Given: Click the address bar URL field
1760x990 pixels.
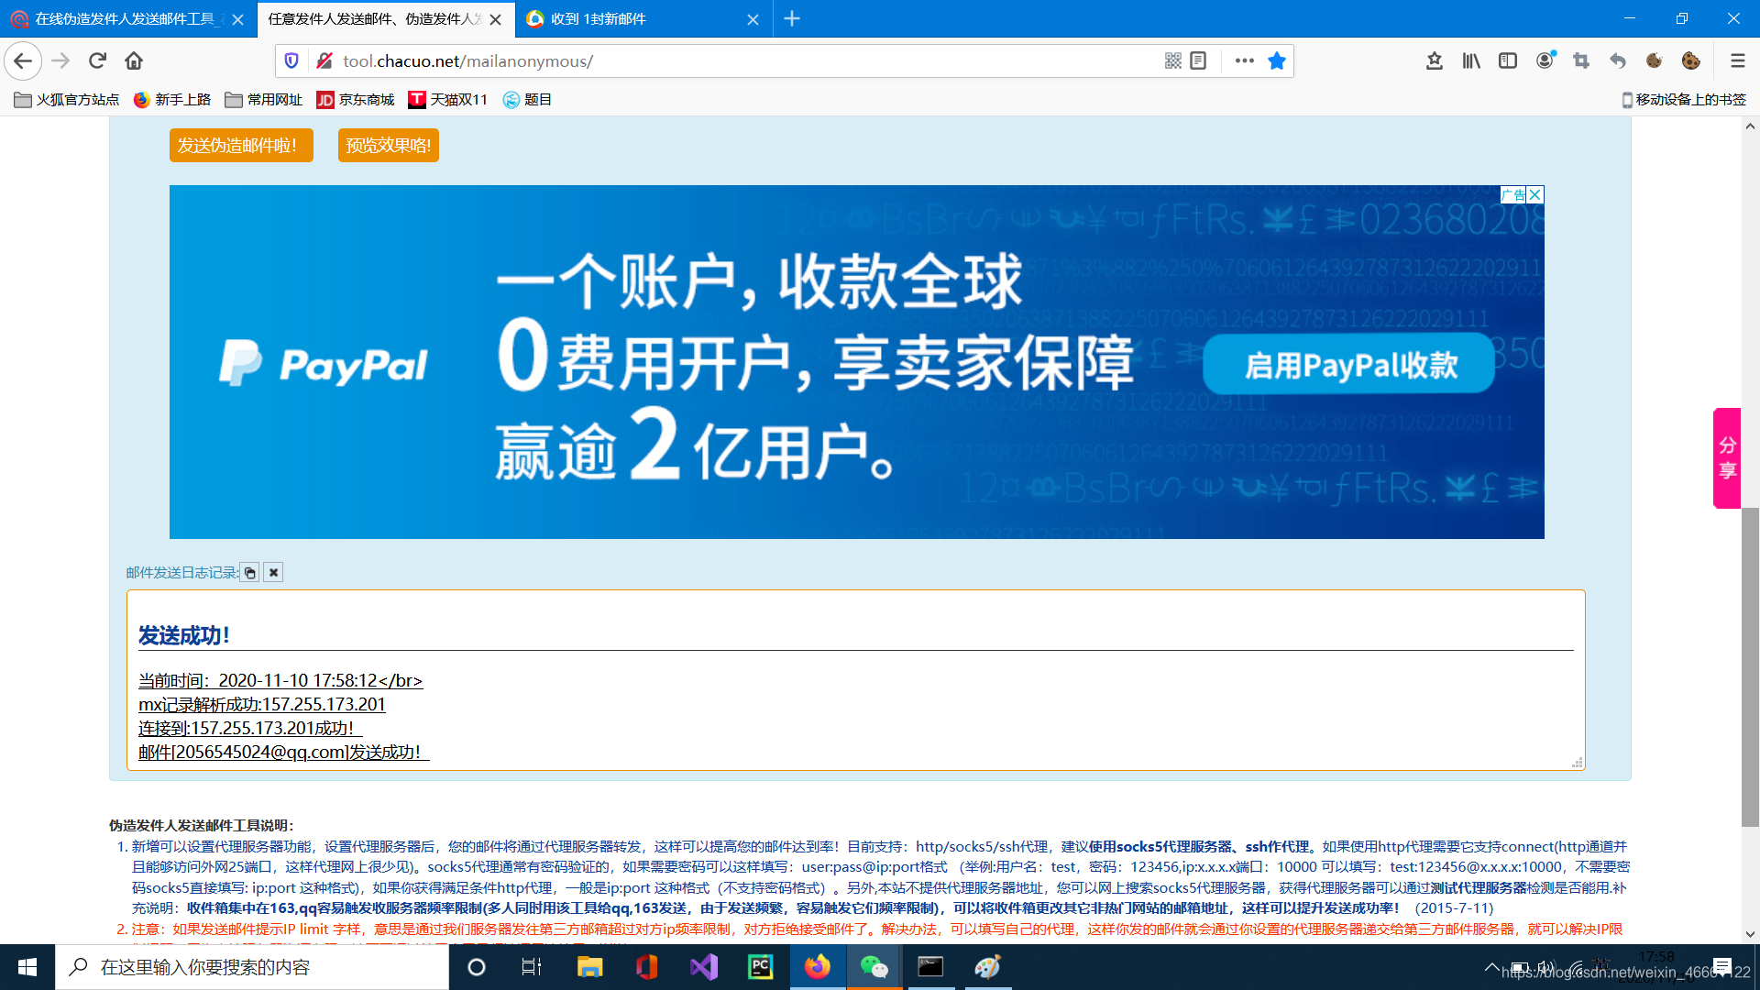Looking at the screenshot, I should pyautogui.click(x=742, y=60).
